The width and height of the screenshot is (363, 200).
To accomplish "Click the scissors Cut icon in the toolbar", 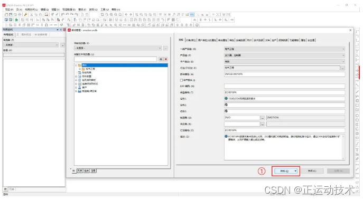I will [32, 15].
